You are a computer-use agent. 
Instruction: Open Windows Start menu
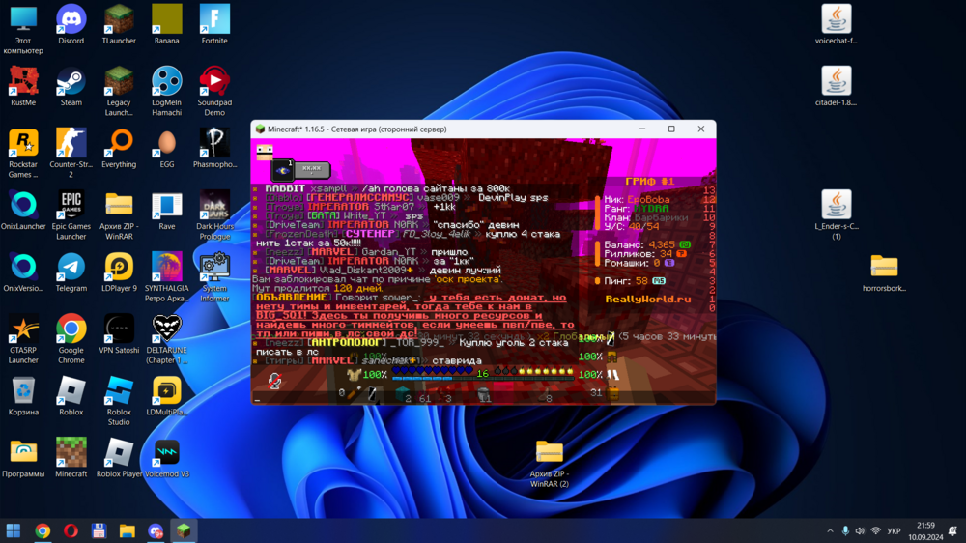tap(14, 530)
